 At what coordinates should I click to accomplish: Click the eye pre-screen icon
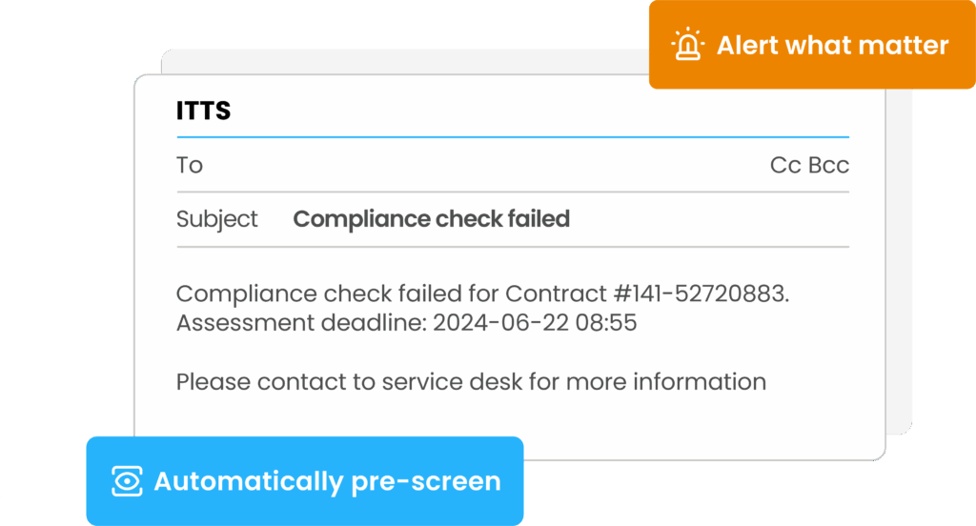click(x=127, y=481)
